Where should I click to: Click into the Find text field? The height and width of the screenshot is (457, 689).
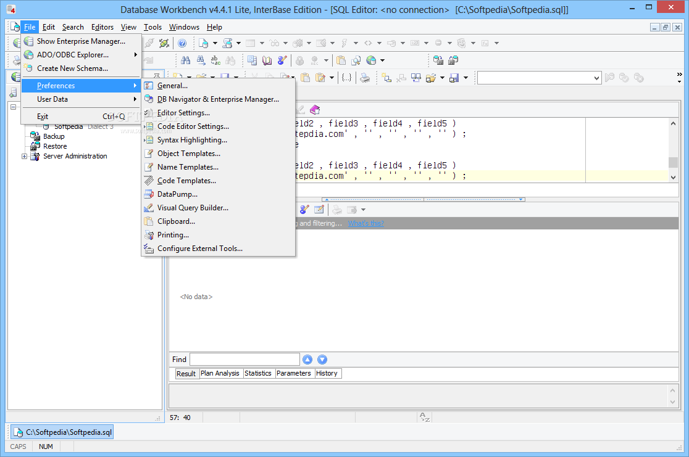point(244,360)
